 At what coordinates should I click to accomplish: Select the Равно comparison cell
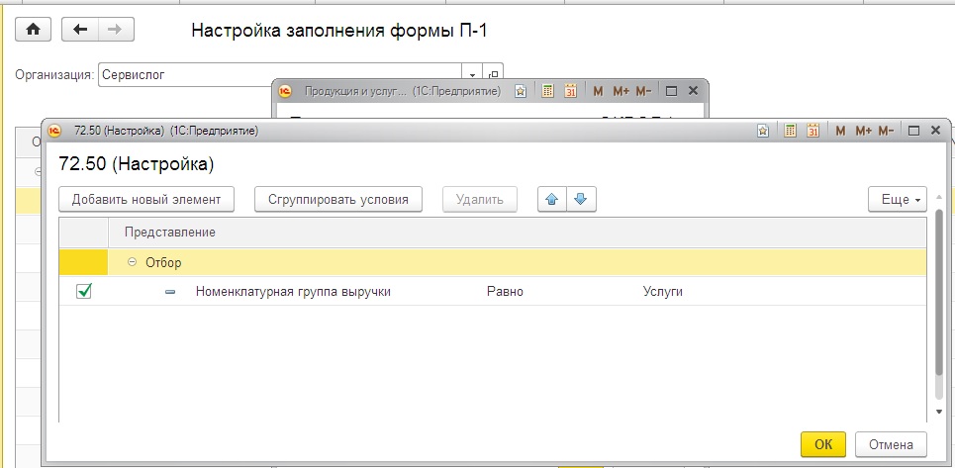pyautogui.click(x=505, y=292)
